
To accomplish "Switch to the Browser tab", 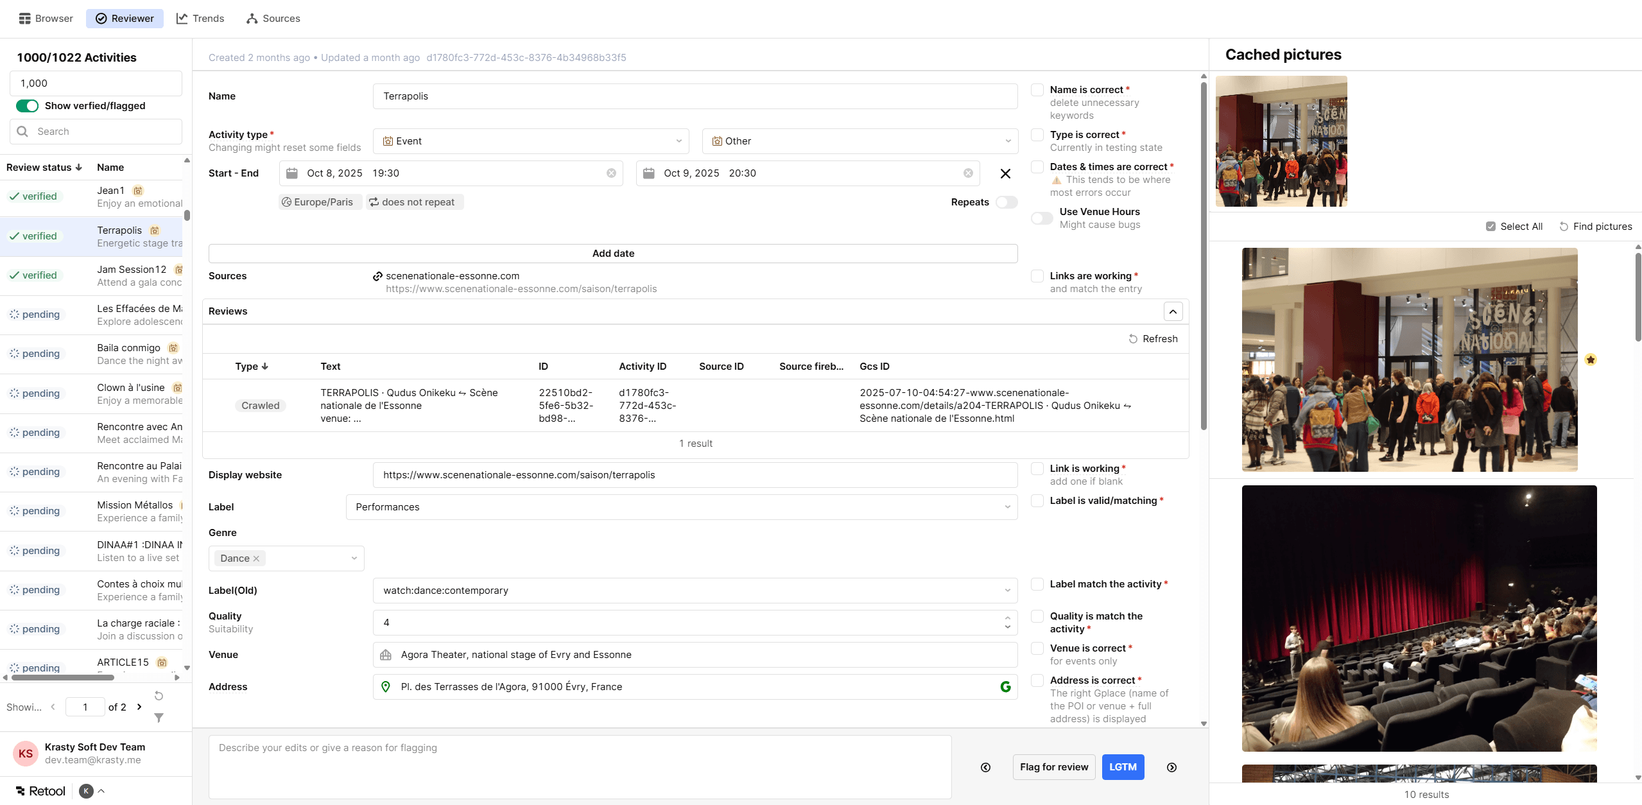I will click(x=46, y=18).
